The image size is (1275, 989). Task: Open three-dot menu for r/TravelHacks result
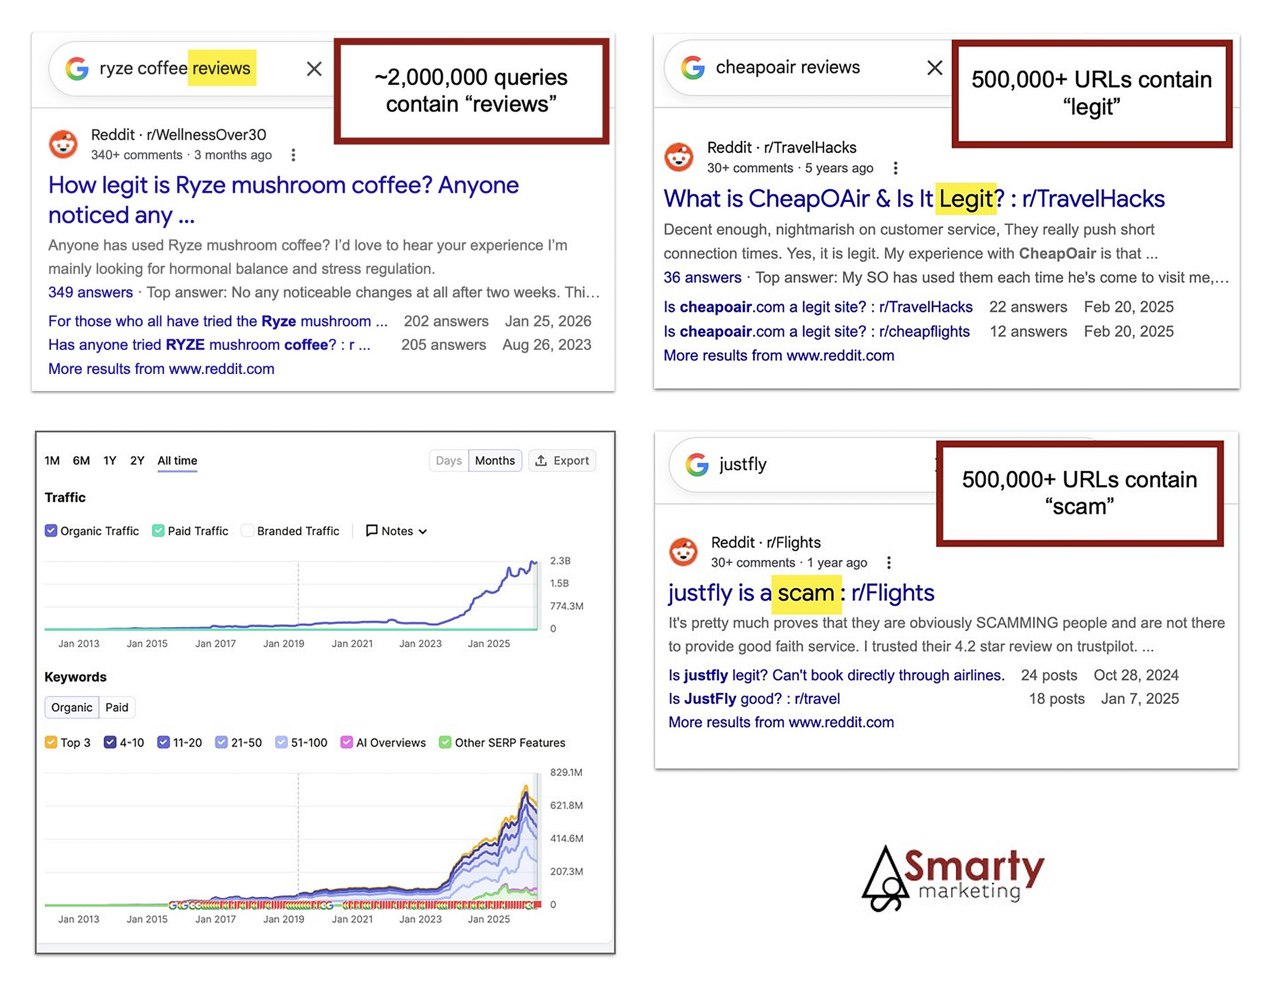tap(895, 168)
